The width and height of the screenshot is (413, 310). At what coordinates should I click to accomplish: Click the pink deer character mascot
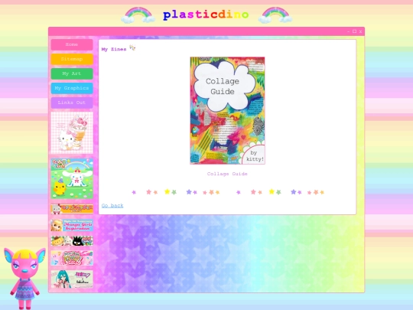tap(24, 278)
